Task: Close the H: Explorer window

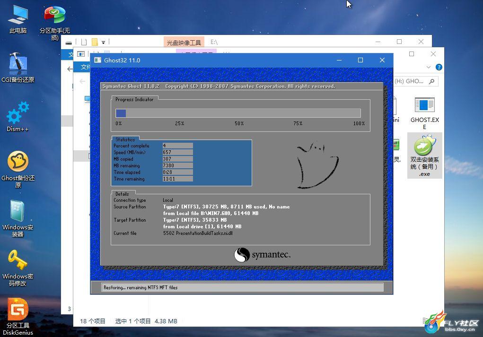Action: tap(433, 54)
